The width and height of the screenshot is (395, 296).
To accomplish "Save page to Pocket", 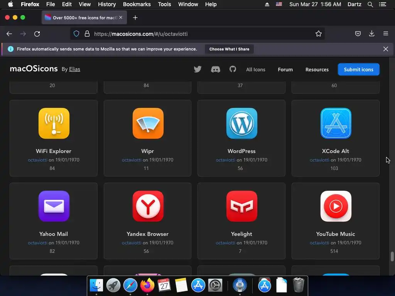I will pyautogui.click(x=358, y=34).
